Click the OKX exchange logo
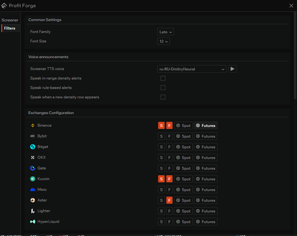The width and height of the screenshot is (297, 236). point(33,157)
